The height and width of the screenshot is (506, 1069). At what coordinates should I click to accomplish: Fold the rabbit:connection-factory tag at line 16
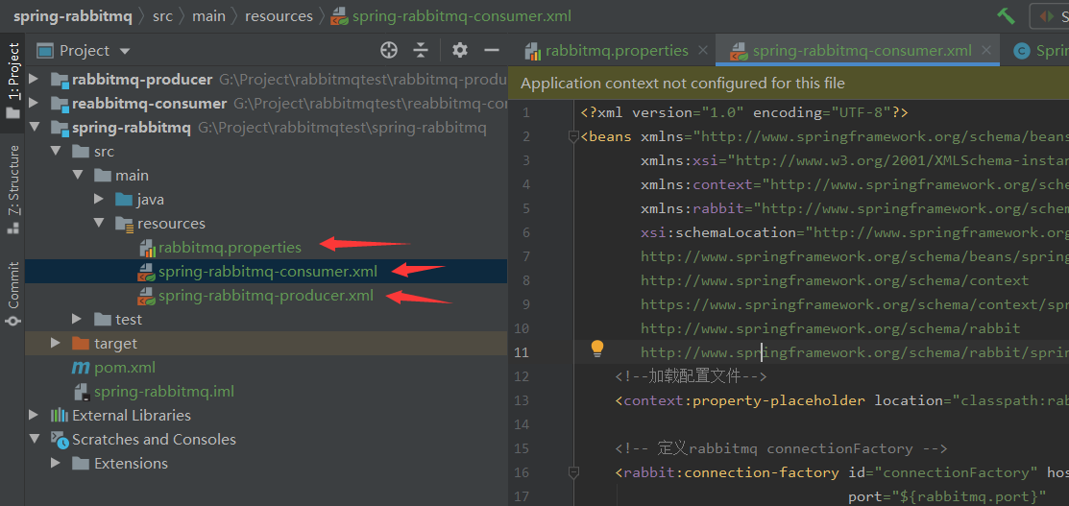click(x=574, y=471)
